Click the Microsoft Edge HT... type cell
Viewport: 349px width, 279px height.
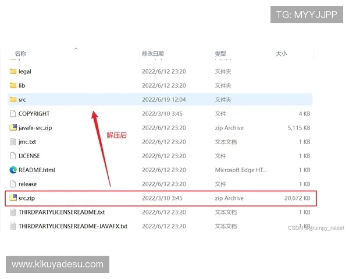coord(241,170)
